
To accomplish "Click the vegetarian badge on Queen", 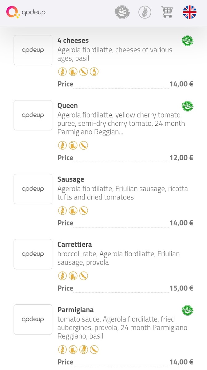I will pyautogui.click(x=187, y=106).
